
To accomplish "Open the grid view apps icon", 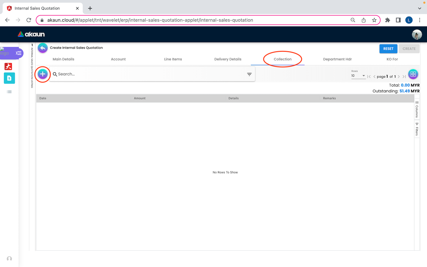I will [413, 74].
